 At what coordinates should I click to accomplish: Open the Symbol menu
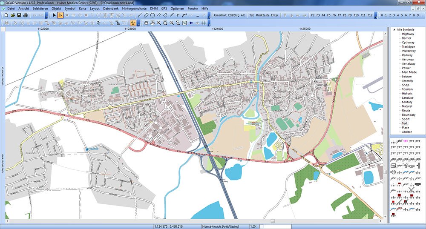(70, 9)
